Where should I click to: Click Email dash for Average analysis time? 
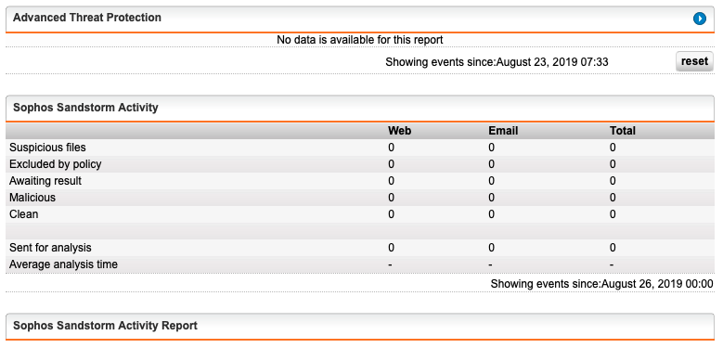pos(491,264)
